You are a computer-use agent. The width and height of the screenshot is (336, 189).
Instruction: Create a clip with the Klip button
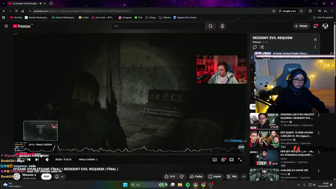(x=232, y=176)
